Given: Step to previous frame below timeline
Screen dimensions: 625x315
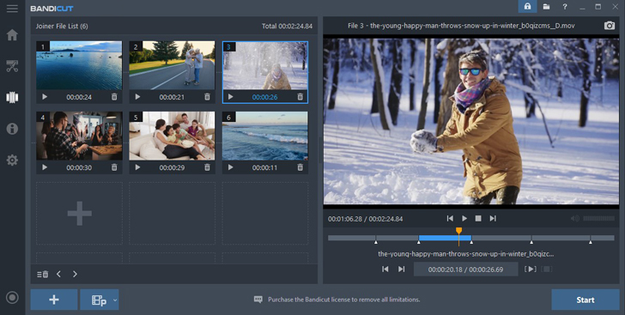Looking at the screenshot, I should click(x=385, y=270).
